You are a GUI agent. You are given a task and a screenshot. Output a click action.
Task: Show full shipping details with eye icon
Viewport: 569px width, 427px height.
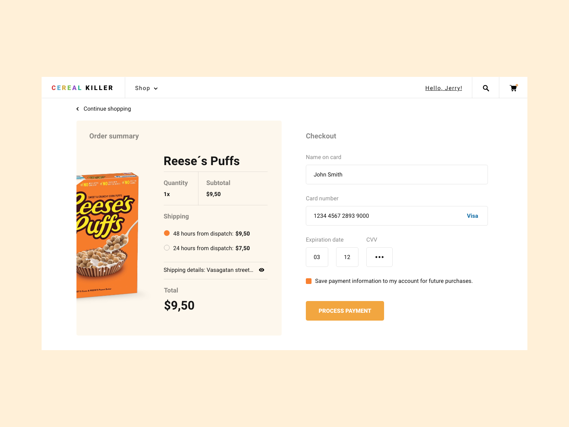[261, 270]
